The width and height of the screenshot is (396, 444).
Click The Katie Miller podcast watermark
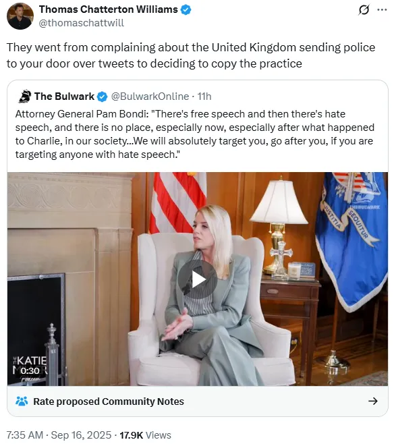click(x=30, y=368)
